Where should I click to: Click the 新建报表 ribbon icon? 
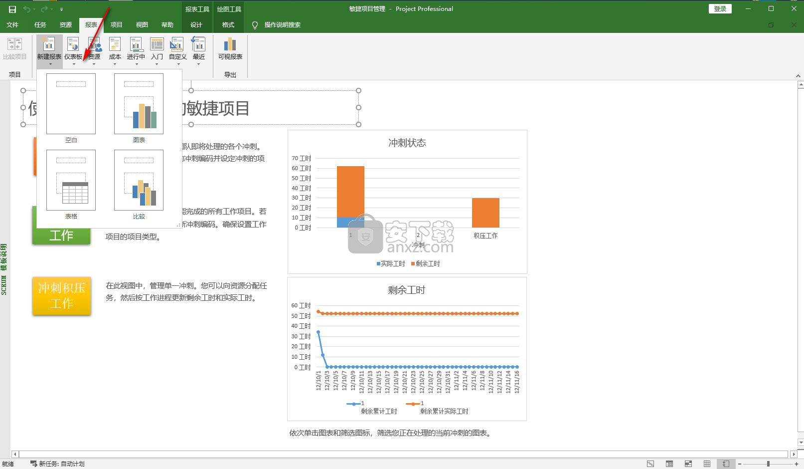pos(49,45)
